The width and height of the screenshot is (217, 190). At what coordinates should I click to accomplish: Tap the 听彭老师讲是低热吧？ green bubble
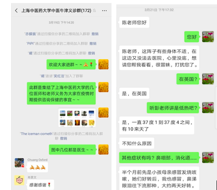(173, 108)
